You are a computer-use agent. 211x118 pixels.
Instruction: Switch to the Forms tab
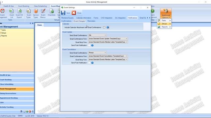(96, 18)
